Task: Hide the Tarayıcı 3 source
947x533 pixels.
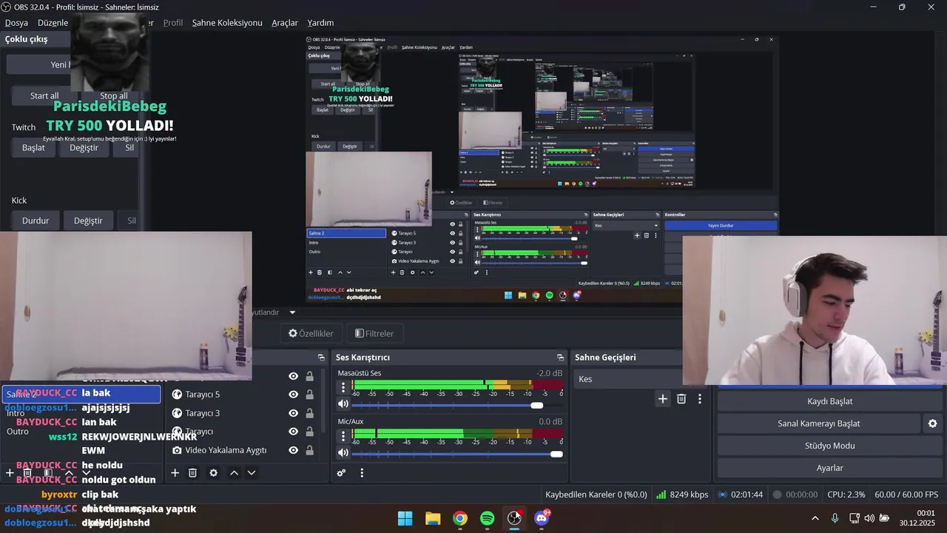Action: 294,413
